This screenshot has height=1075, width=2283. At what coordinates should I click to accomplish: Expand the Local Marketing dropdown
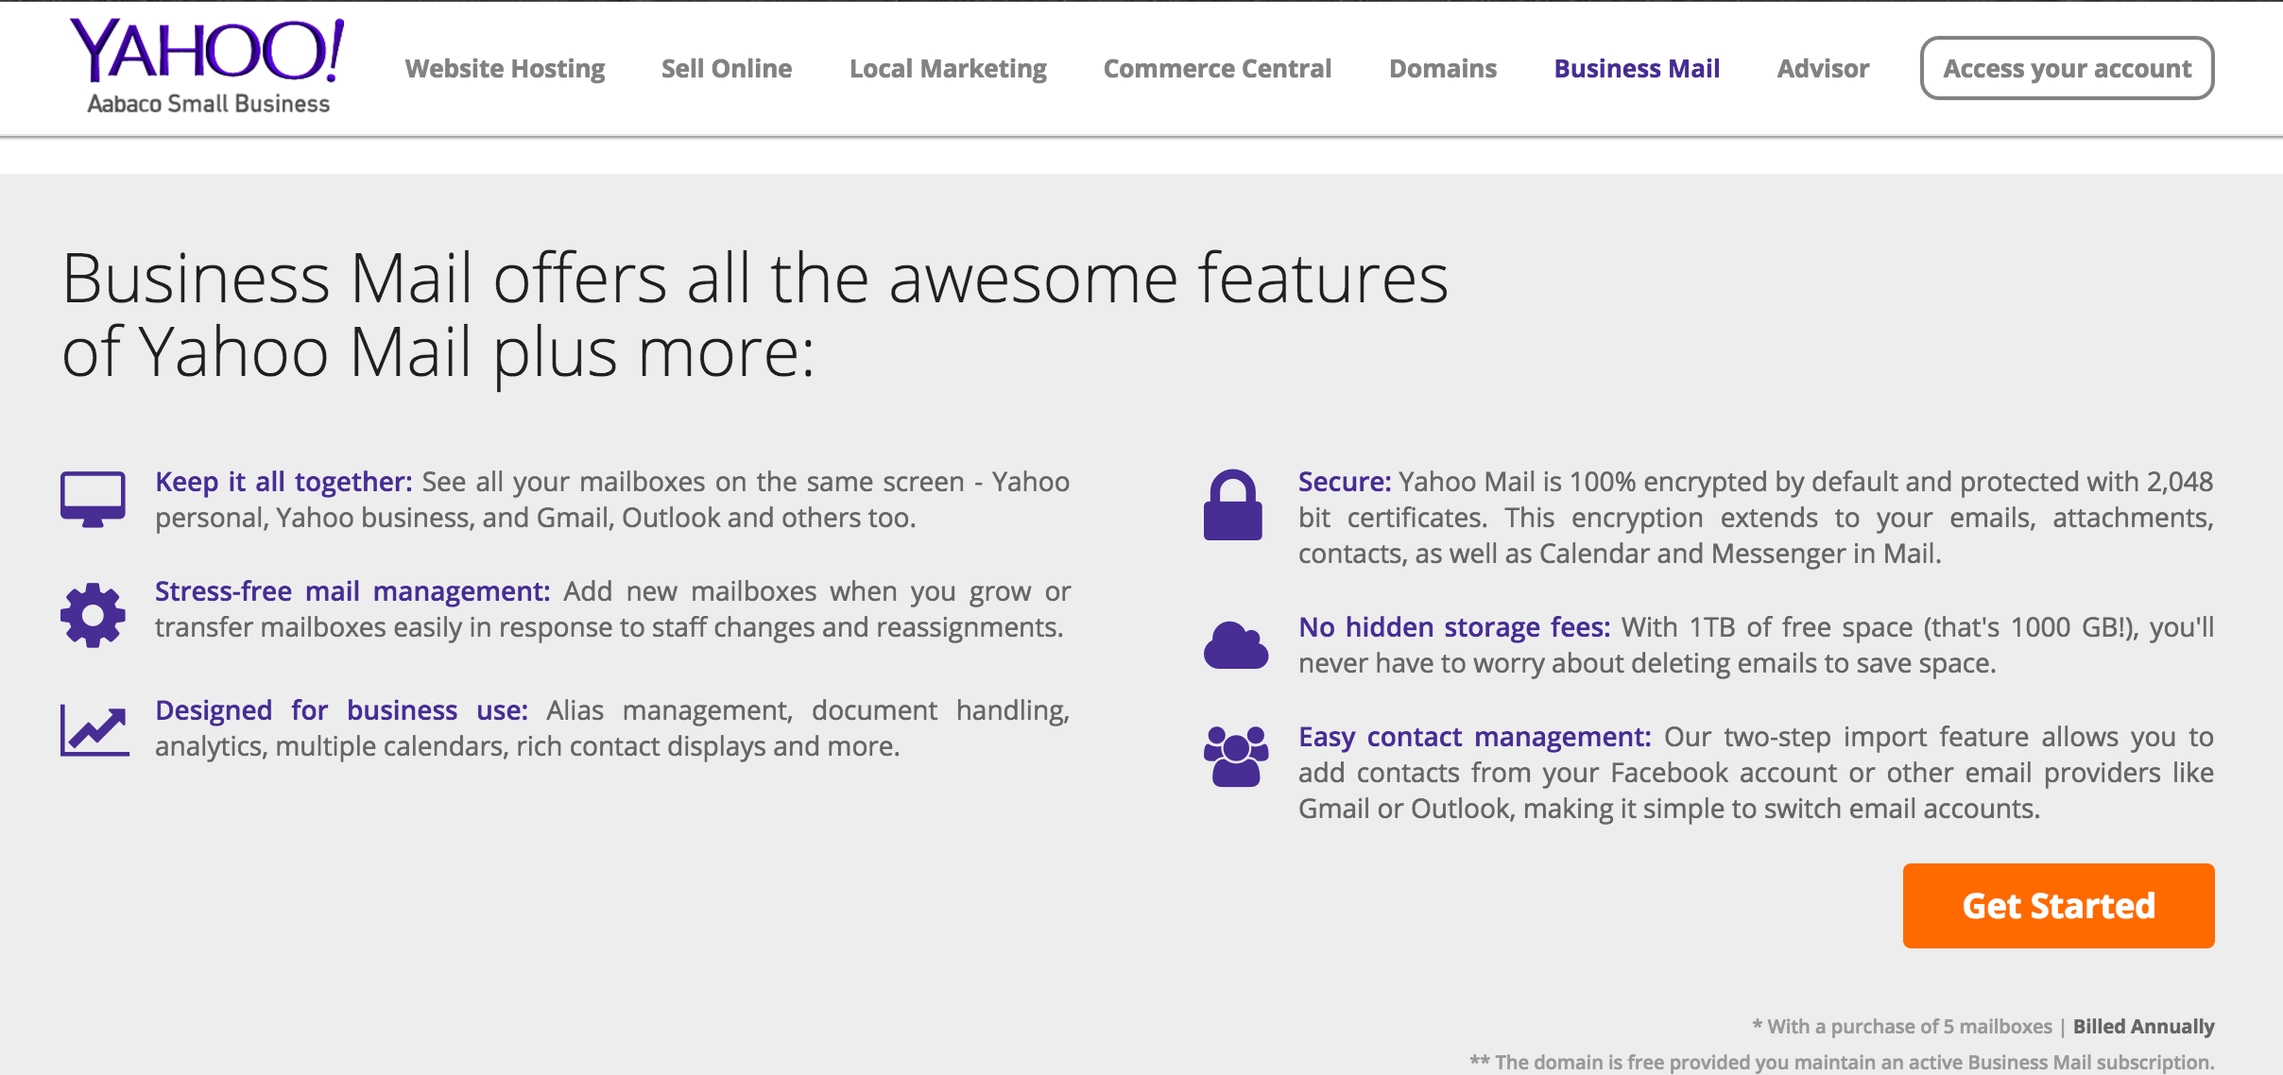pyautogui.click(x=947, y=67)
